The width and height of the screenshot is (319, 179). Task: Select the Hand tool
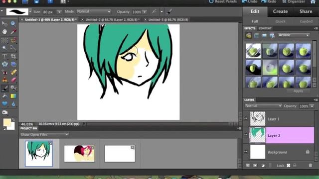[x=4, y=32]
